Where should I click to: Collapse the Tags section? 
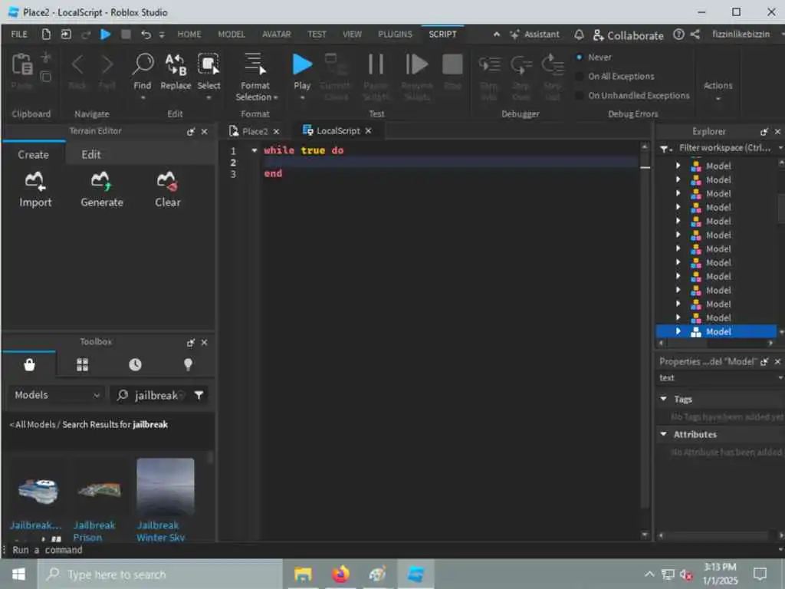click(663, 399)
